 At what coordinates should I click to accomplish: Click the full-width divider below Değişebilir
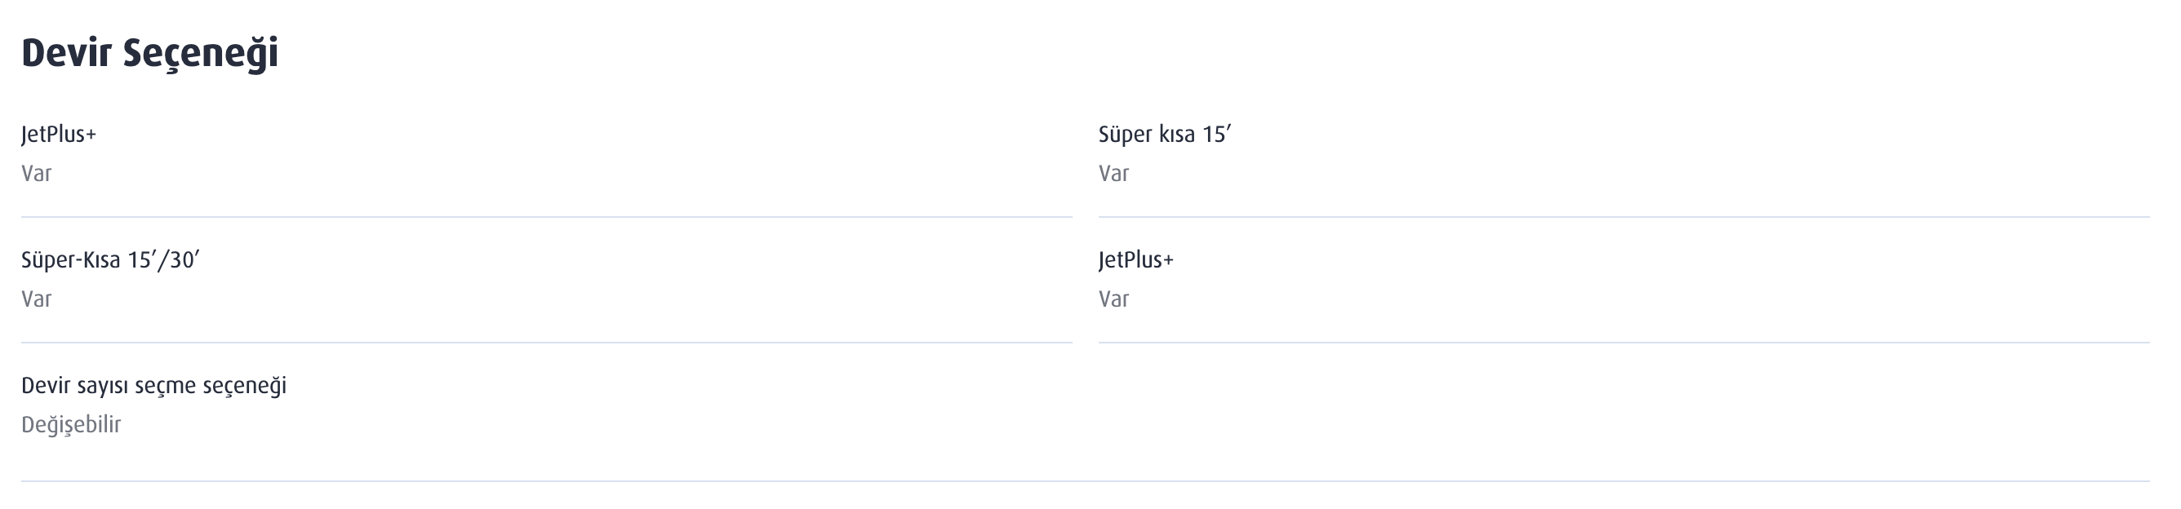pos(1085,481)
